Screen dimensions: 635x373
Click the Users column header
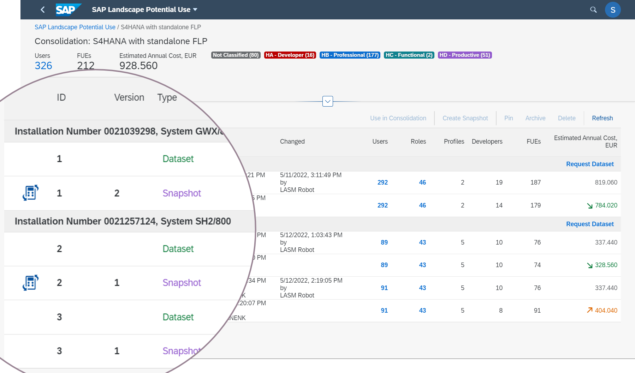(380, 142)
